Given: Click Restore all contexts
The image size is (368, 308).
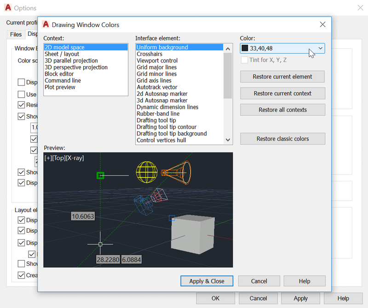Looking at the screenshot, I should [x=282, y=110].
